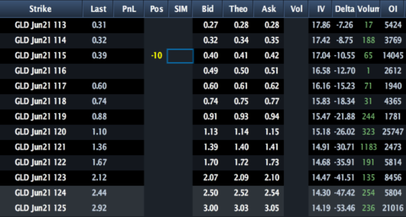Click ask 2.10 for strike 123
Viewport: 406px width, 217px height.
point(272,177)
